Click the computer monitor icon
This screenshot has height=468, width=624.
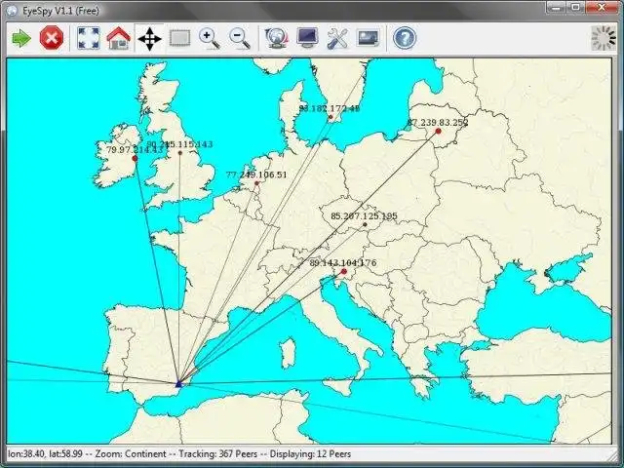(307, 38)
